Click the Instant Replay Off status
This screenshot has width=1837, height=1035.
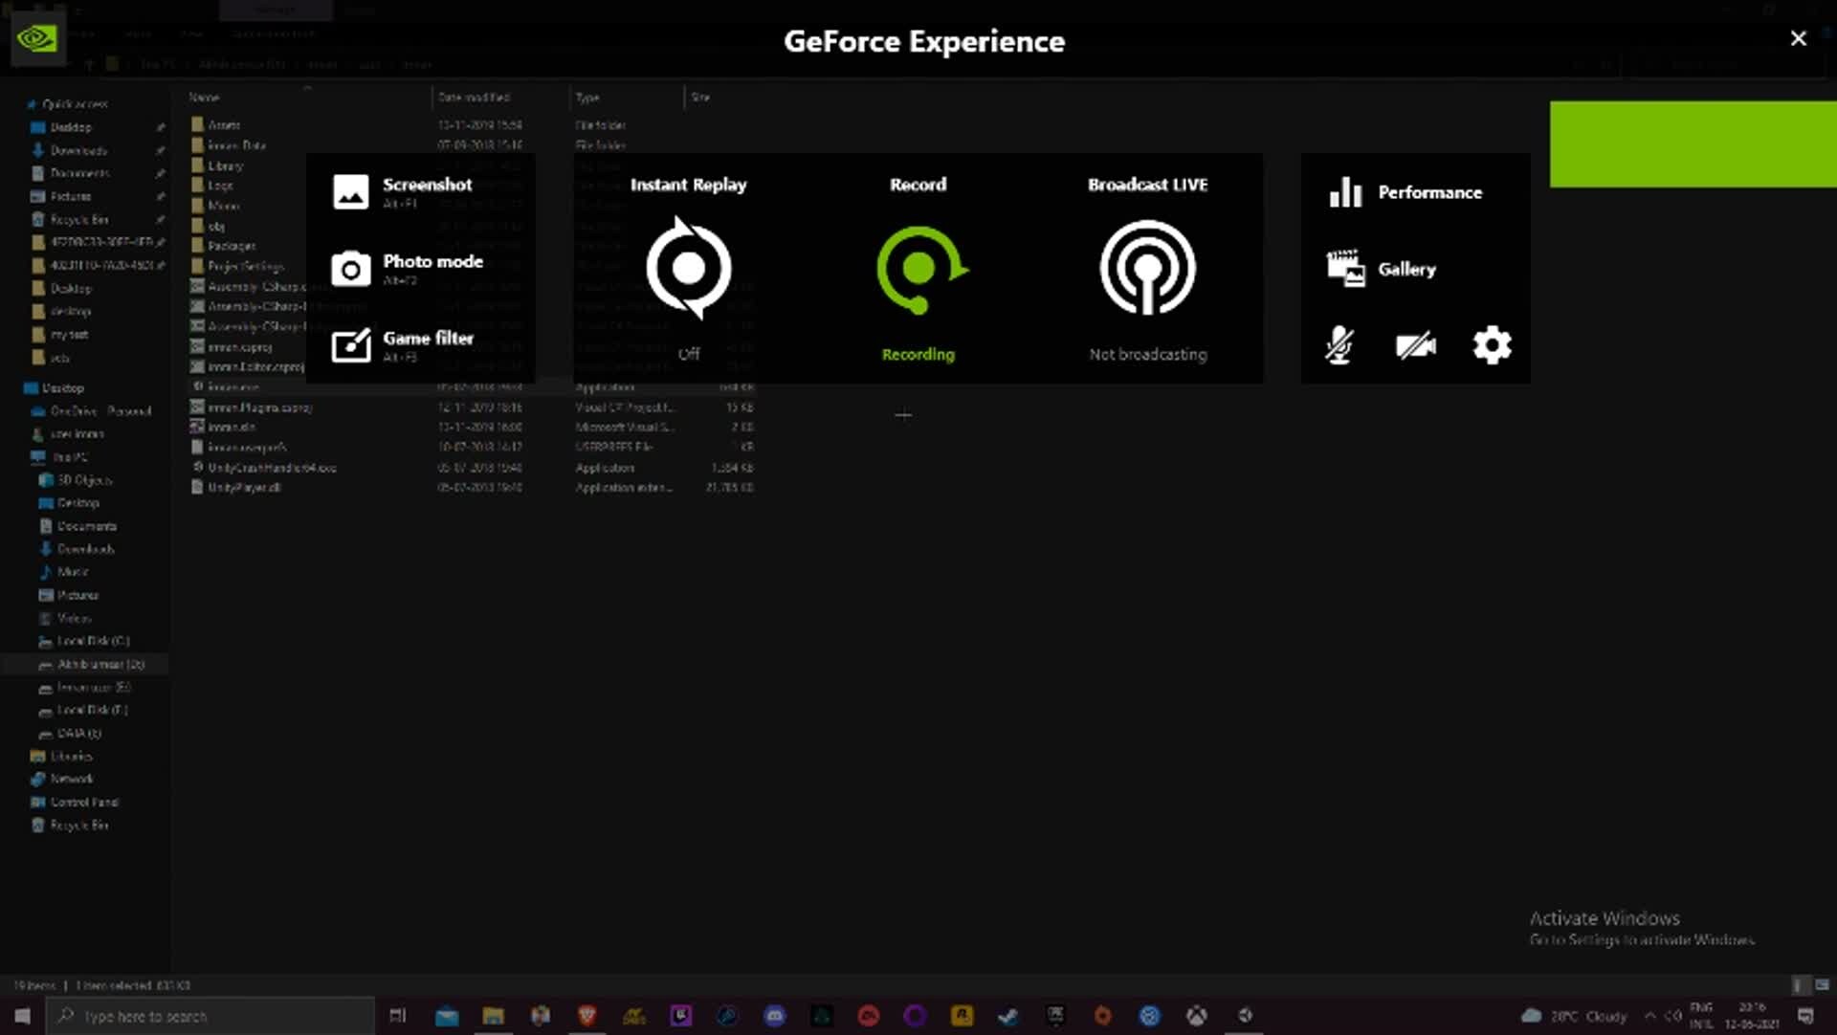pyautogui.click(x=689, y=354)
